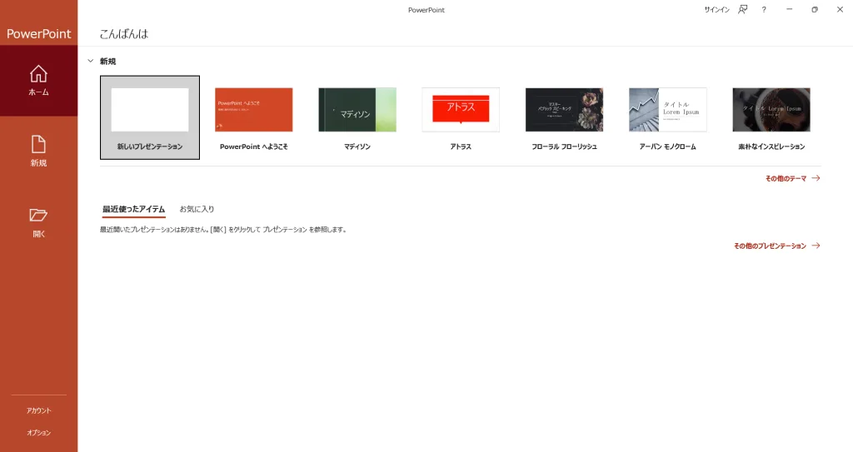This screenshot has width=853, height=452.
Task: Click the arrow next to その他のテーマ
Action: [816, 178]
